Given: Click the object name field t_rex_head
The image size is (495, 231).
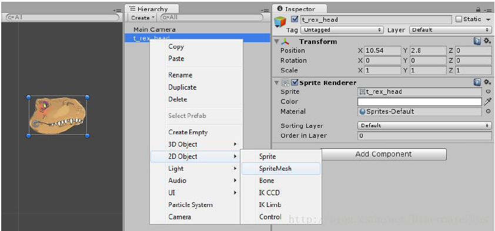Looking at the screenshot, I should 376,19.
